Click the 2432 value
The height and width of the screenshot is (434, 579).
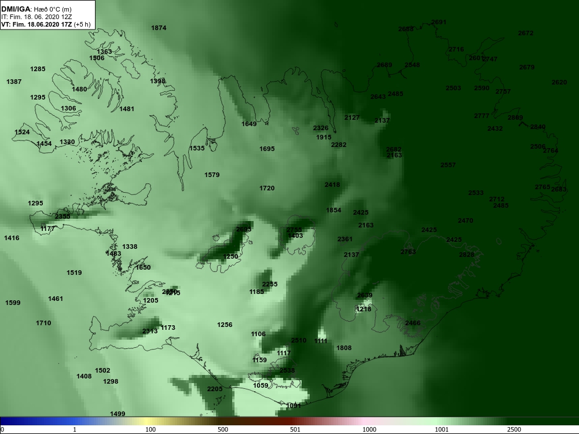click(495, 128)
